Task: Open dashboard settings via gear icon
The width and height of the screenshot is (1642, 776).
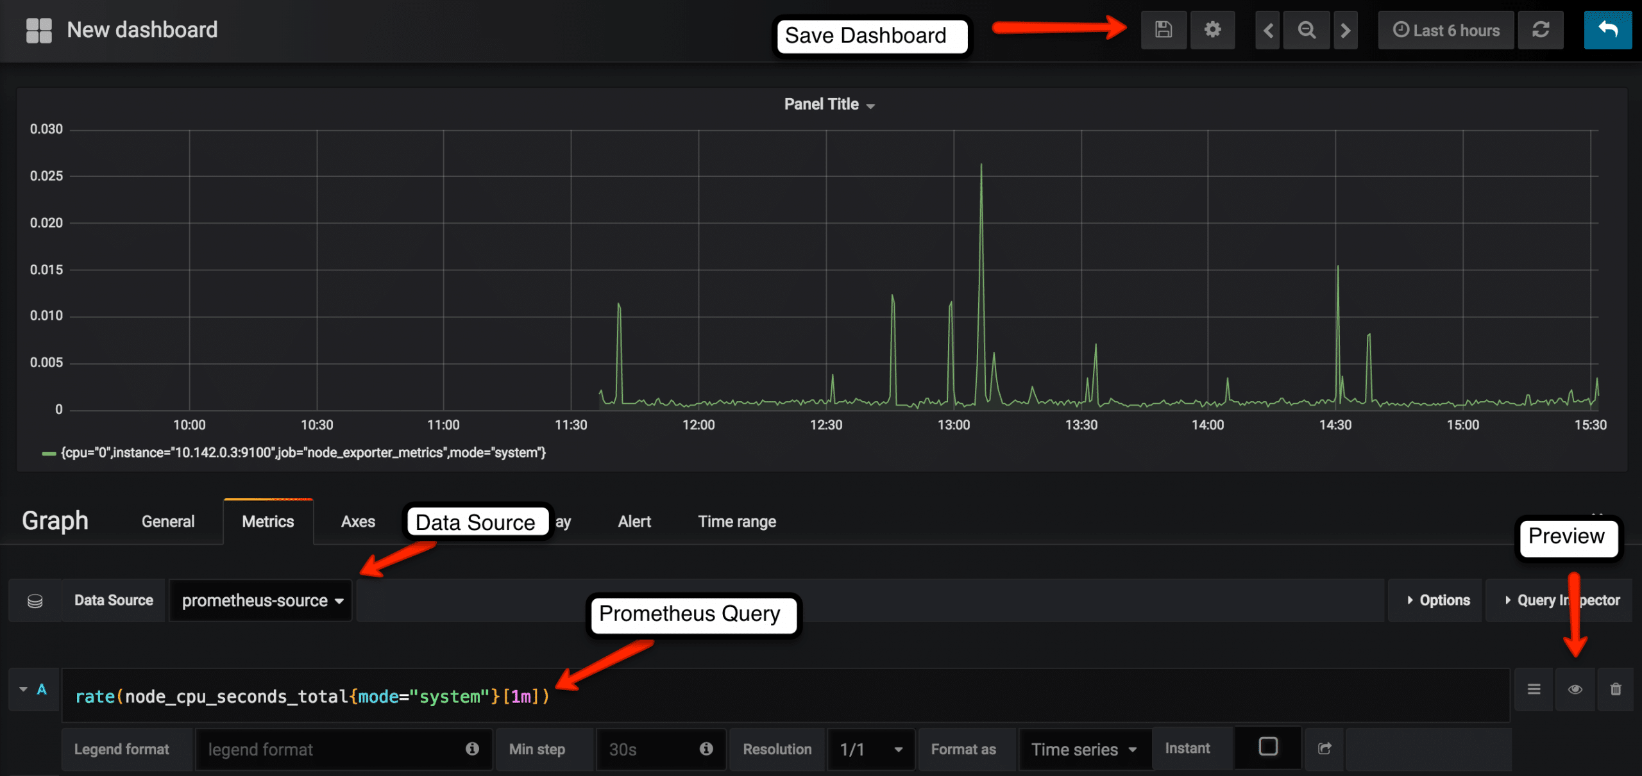Action: 1212,29
